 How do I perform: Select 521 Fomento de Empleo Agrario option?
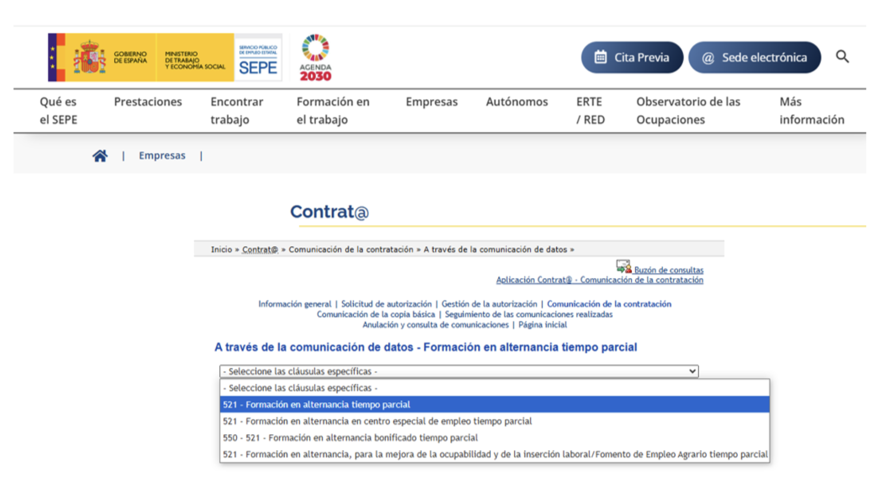coord(494,454)
